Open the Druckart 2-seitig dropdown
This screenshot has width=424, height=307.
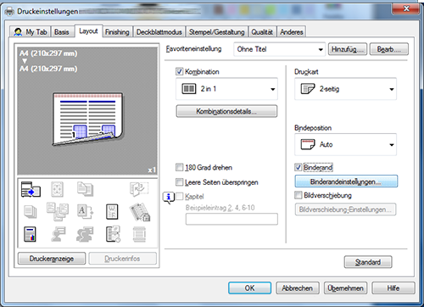345,89
